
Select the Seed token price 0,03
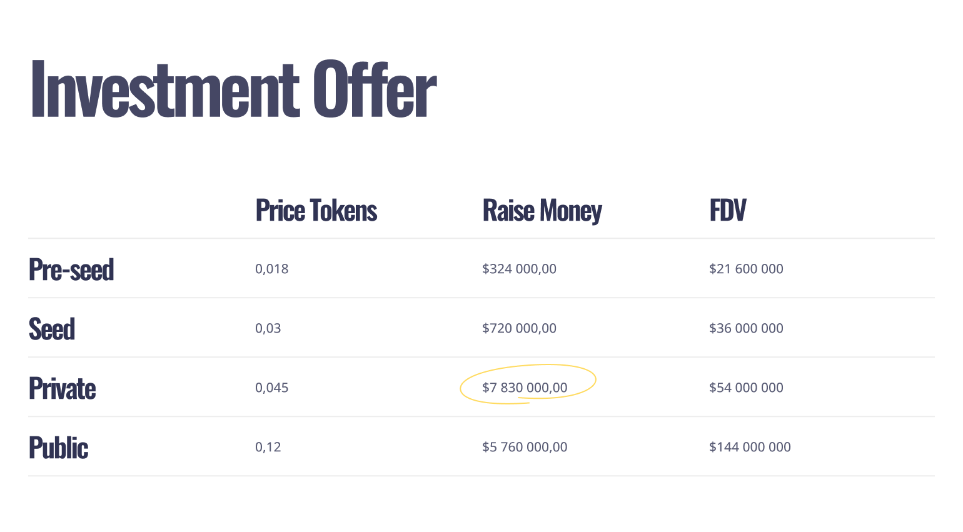click(268, 329)
